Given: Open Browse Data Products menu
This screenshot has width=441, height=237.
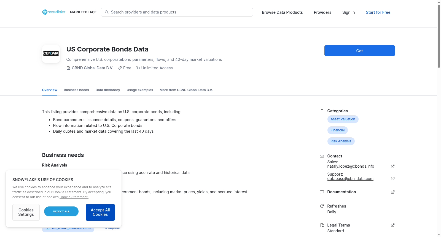Looking at the screenshot, I should pos(282,12).
